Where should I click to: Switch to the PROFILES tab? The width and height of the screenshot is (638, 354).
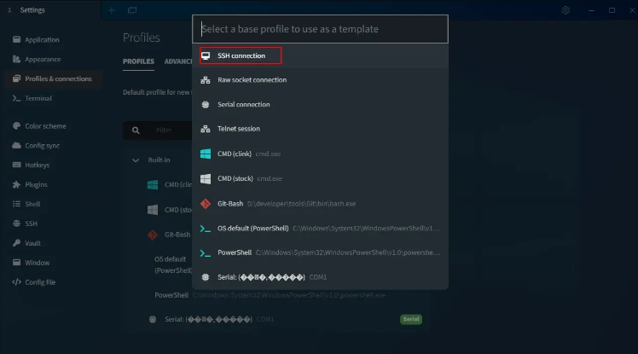click(138, 61)
